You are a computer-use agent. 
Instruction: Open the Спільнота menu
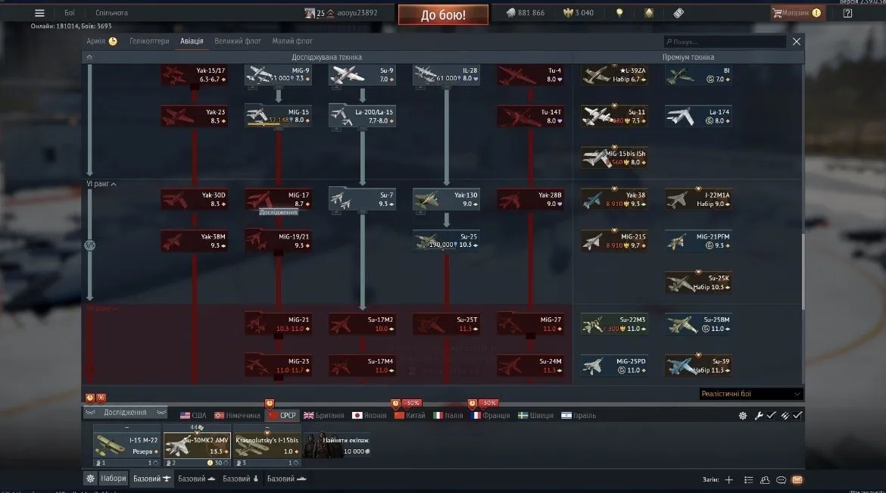tap(111, 13)
